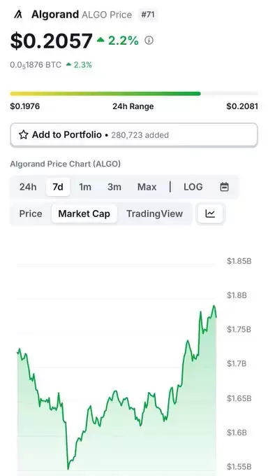Switch to the line chart type icon
The height and width of the screenshot is (476, 268).
(210, 213)
